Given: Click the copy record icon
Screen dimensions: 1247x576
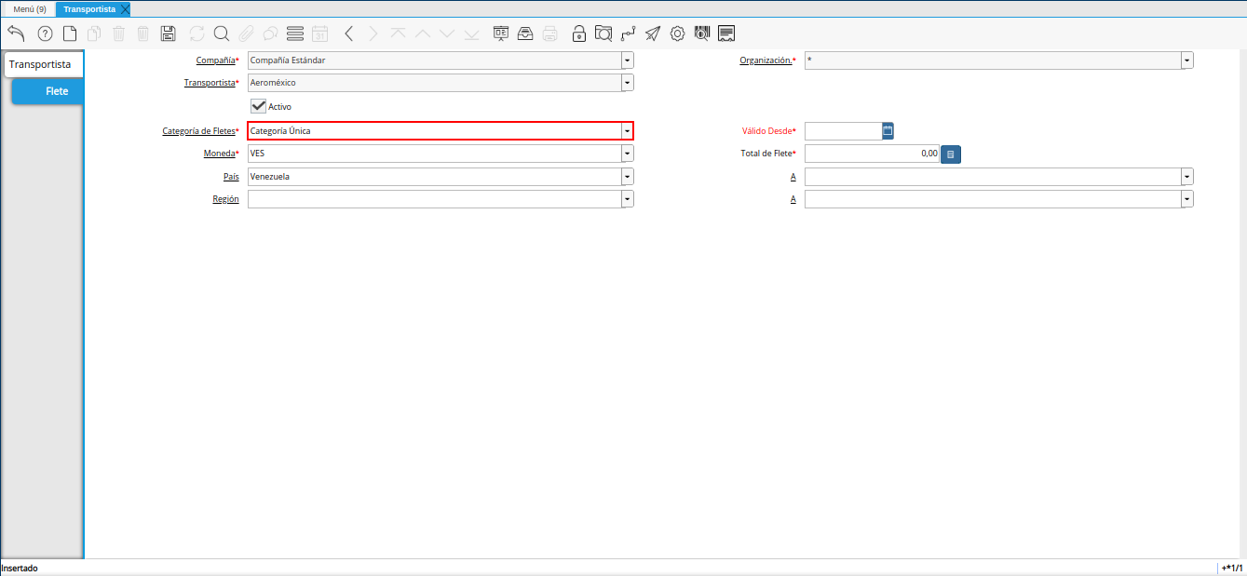Looking at the screenshot, I should coord(94,33).
